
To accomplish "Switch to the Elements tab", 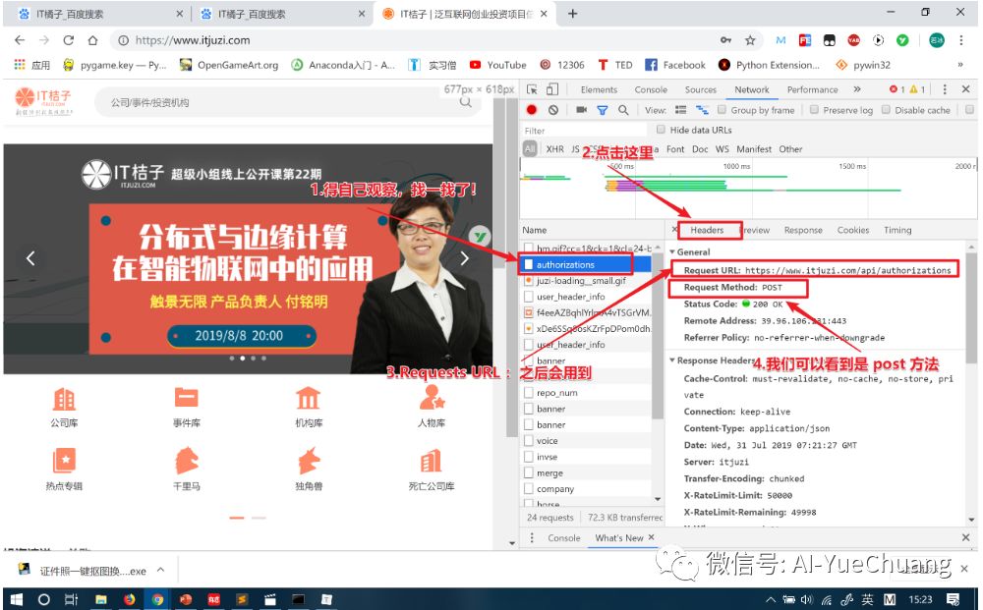I will tap(599, 89).
